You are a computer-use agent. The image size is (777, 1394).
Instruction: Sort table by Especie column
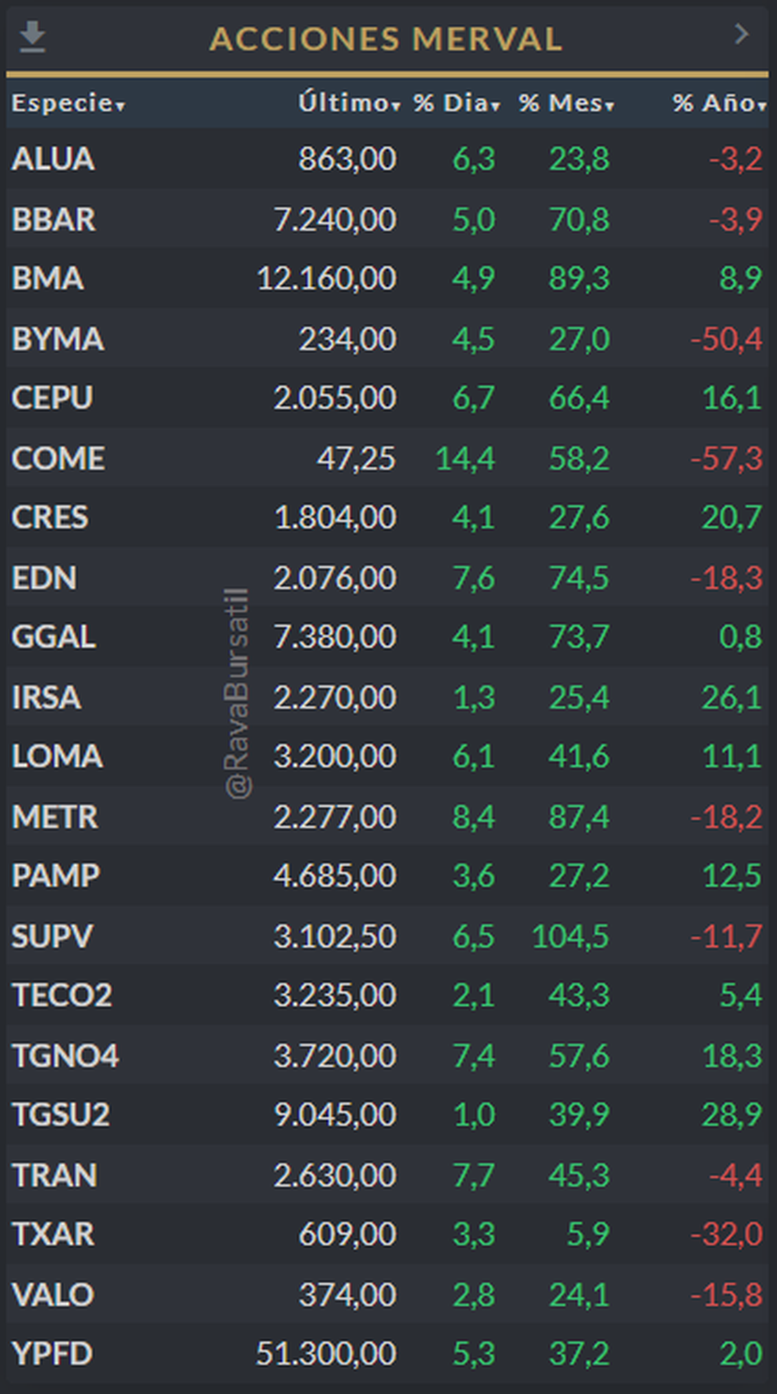click(67, 103)
